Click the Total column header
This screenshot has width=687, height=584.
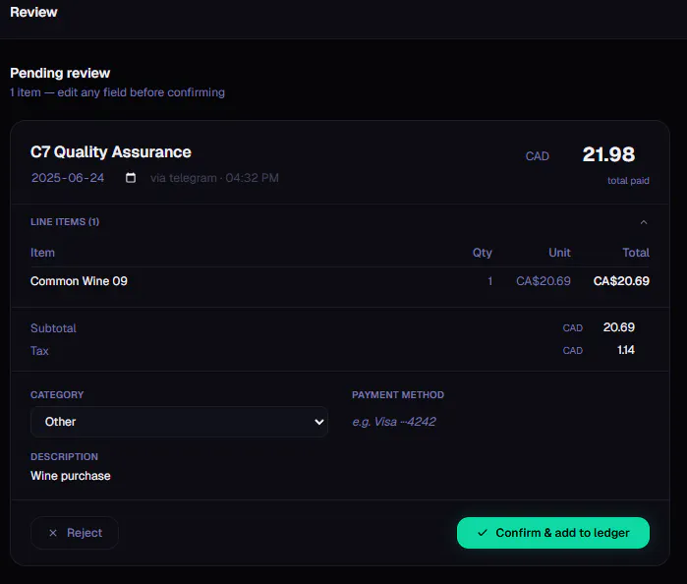point(636,253)
